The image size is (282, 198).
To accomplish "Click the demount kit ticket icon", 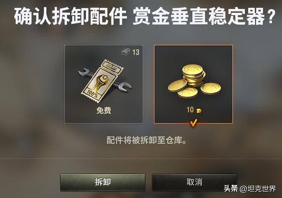I will [102, 81].
